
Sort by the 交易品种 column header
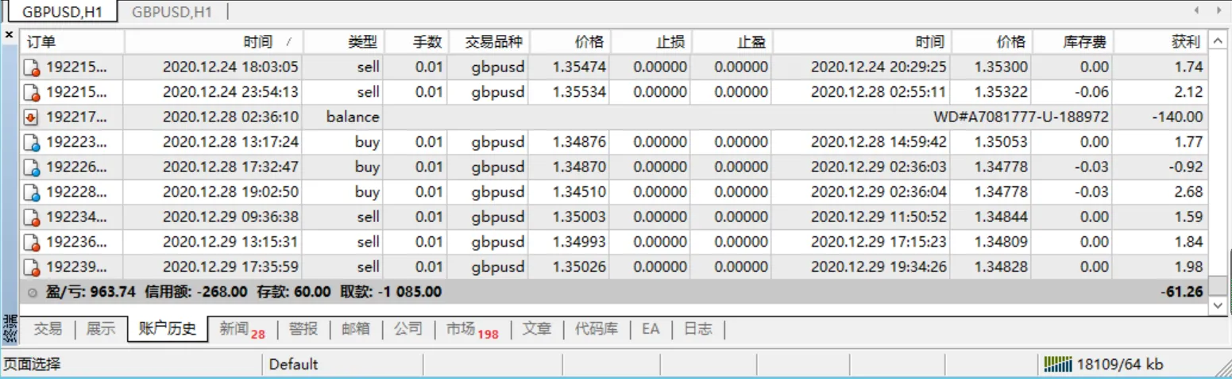click(x=489, y=42)
